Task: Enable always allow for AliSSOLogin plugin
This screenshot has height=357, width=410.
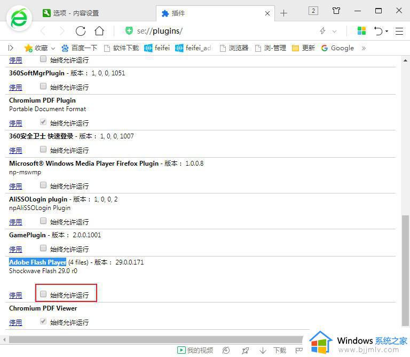Action: tap(43, 221)
